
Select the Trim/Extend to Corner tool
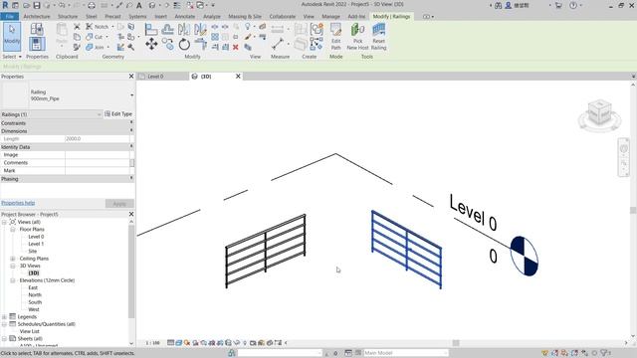(200, 44)
